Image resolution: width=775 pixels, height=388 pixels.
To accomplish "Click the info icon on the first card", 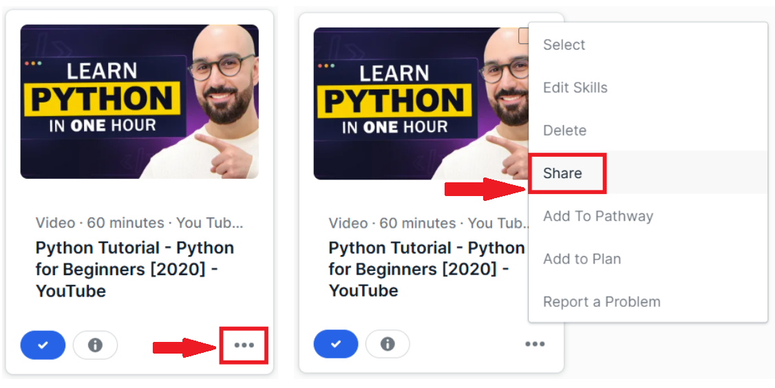I will click(95, 345).
